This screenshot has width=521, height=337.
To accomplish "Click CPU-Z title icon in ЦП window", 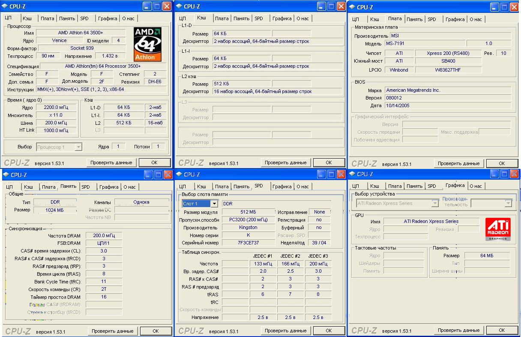I will point(5,6).
